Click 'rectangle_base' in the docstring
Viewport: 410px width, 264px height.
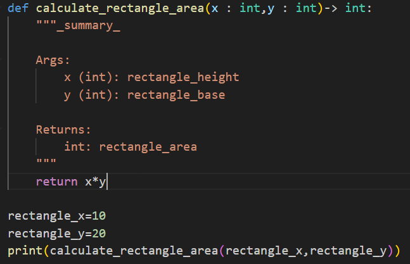click(176, 95)
